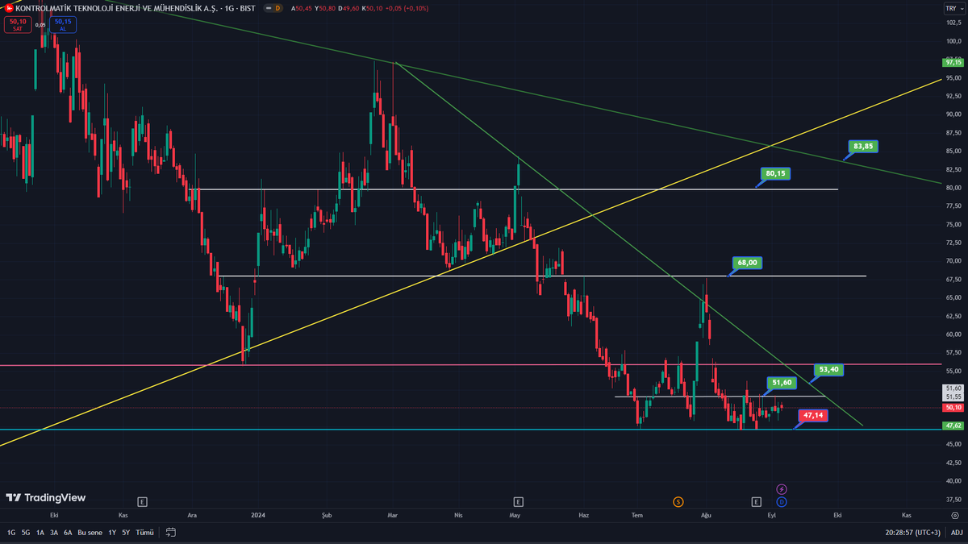The image size is (968, 544).
Task: Click the SAT 50,10 sell button
Action: coord(18,25)
